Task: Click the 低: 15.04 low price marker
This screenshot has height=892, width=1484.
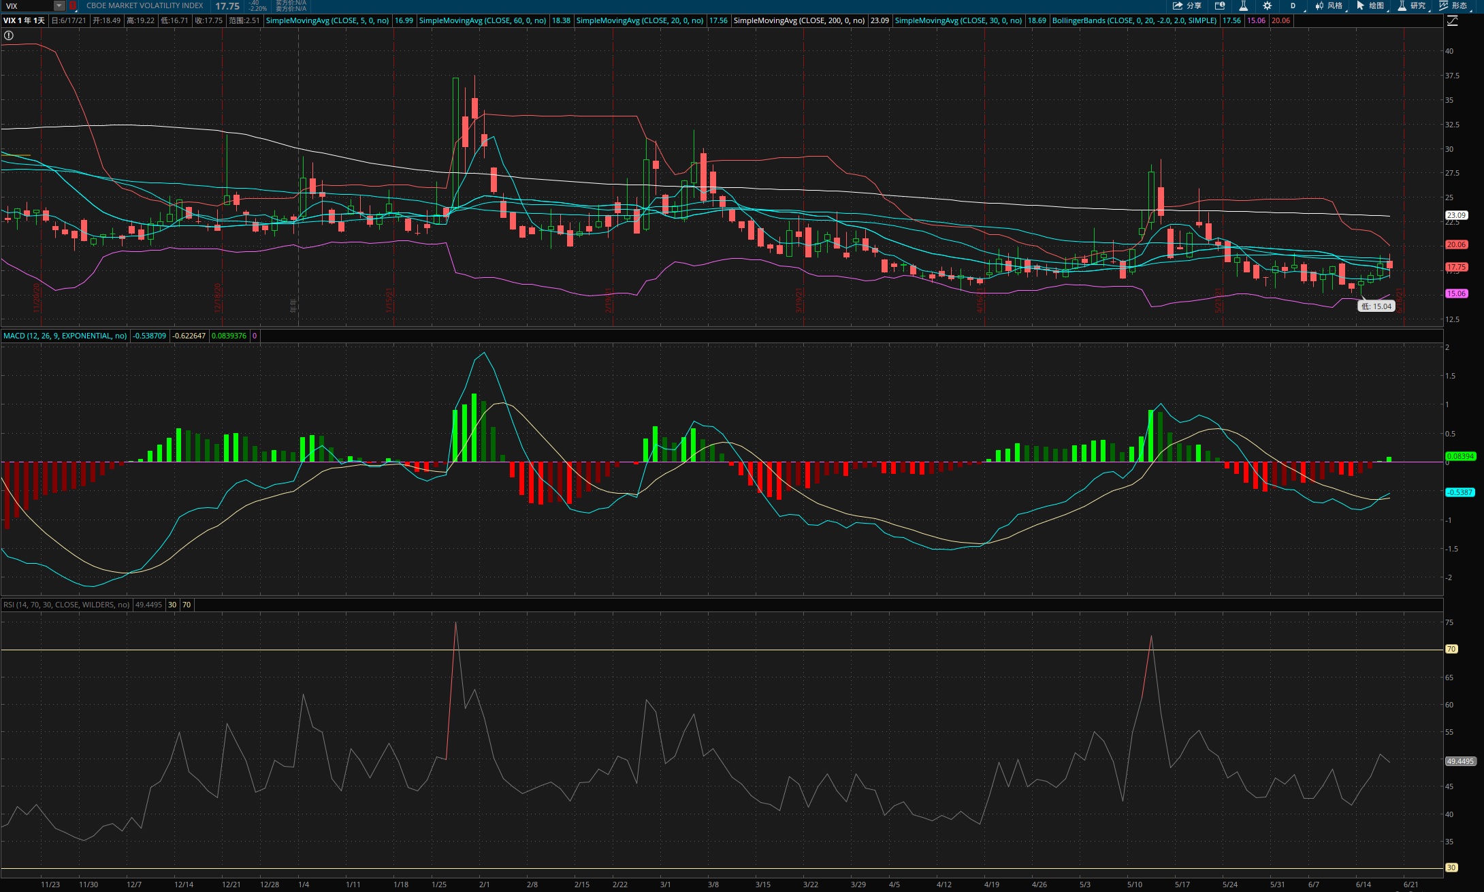Action: 1376,306
